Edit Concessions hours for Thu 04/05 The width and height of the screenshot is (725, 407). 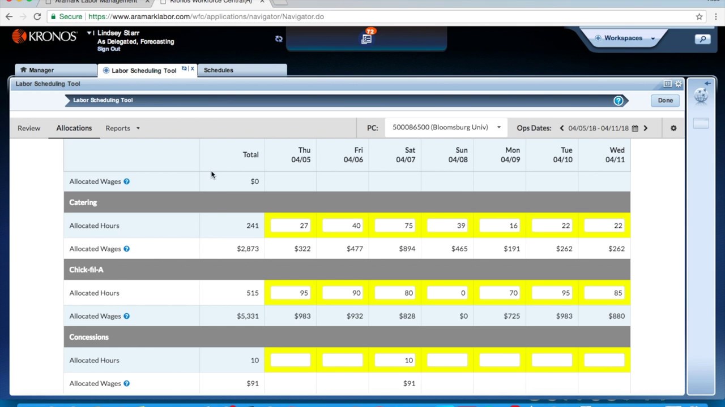[x=291, y=360]
